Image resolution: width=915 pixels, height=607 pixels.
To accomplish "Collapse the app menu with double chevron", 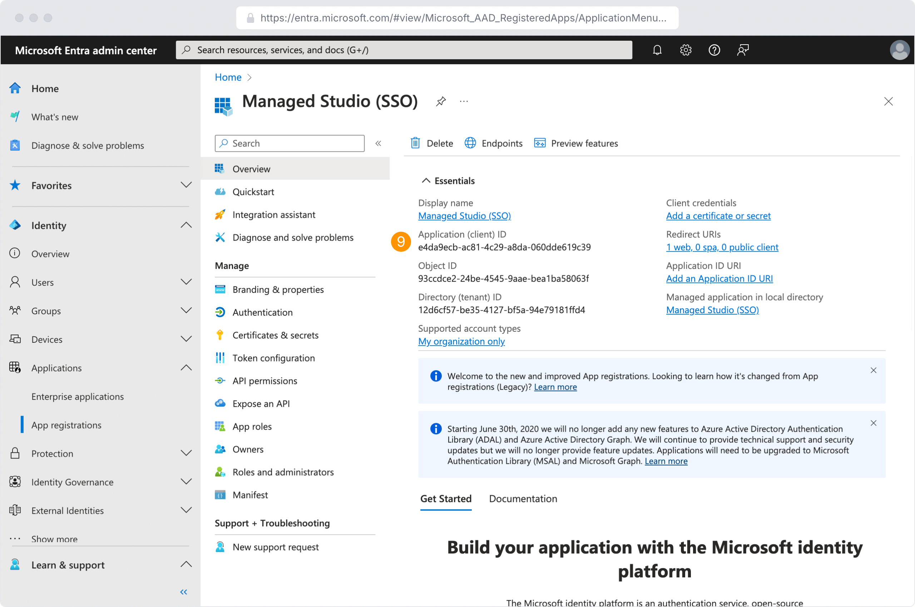I will point(378,143).
